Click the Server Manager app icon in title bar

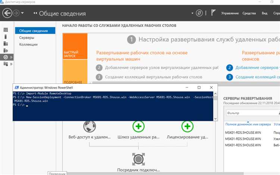click(x=2, y=2)
